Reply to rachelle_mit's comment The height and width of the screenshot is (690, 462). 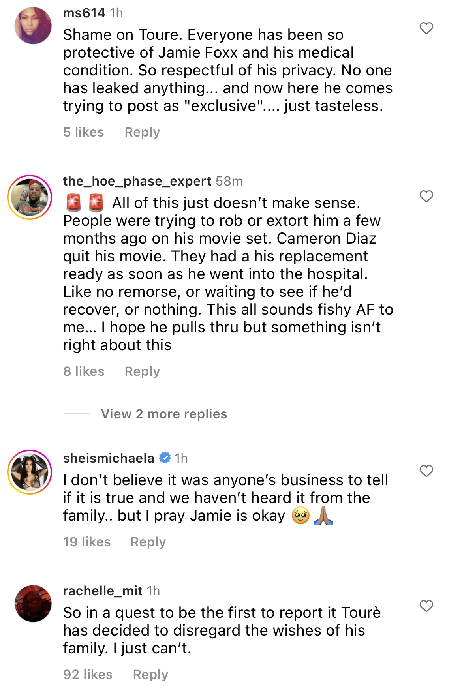point(150,675)
